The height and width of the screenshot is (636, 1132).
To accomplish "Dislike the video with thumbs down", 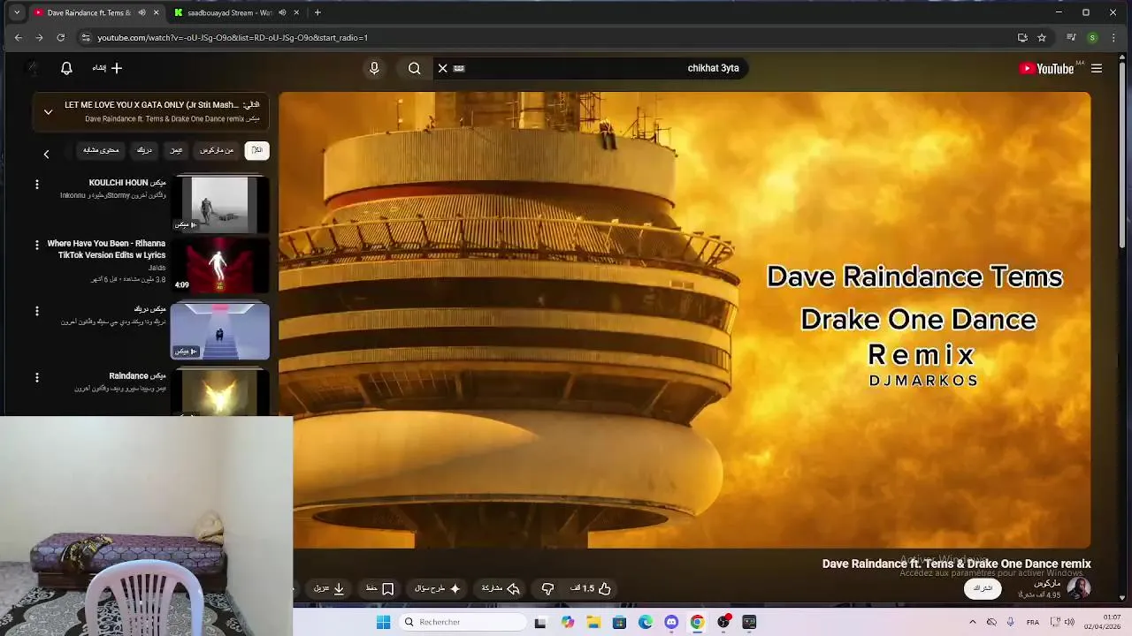I will 547,588.
